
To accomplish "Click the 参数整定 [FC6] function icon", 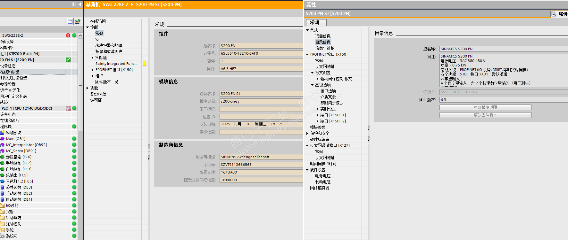I will (x=3, y=157).
